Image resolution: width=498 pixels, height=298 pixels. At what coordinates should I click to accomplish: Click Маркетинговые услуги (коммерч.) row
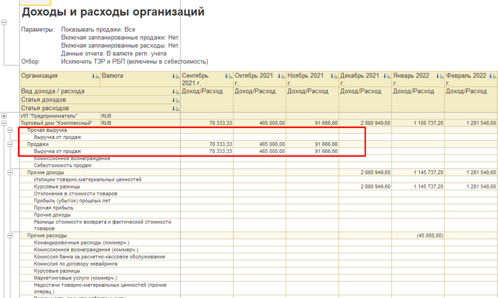[x=75, y=278]
